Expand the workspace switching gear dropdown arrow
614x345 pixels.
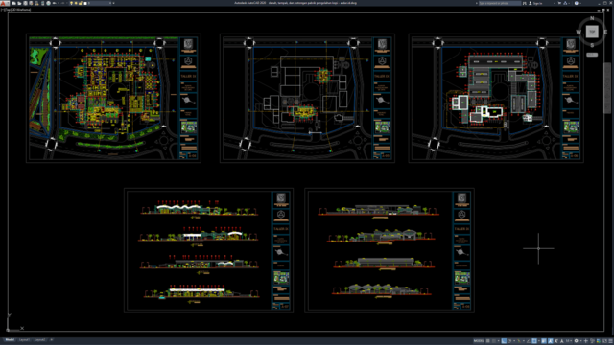(581, 341)
